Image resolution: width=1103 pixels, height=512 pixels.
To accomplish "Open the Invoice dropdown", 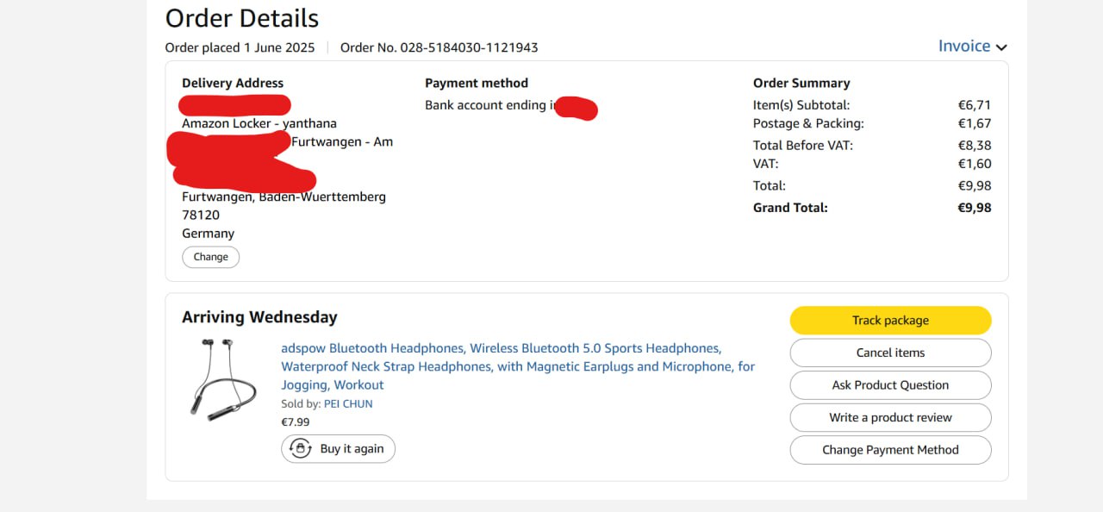I will 964,47.
